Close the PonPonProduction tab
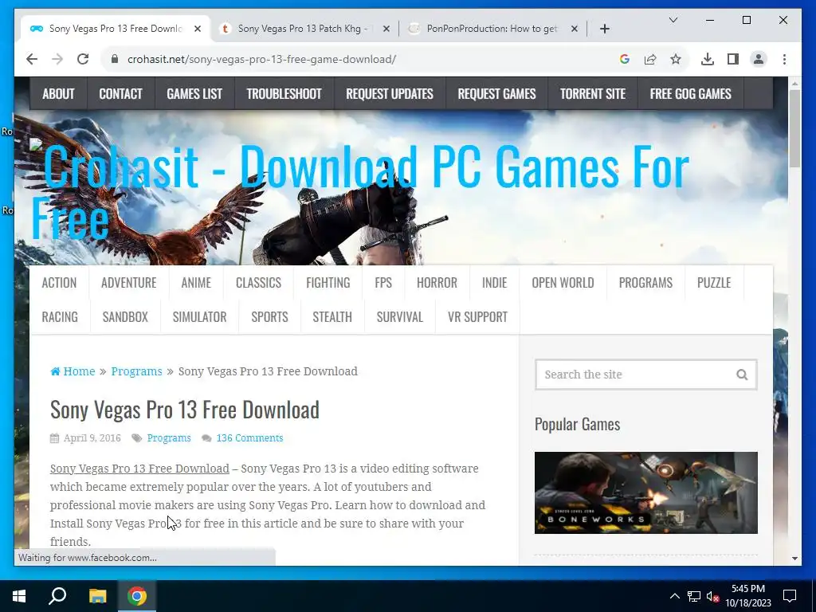Viewport: 816px width, 612px height. (574, 29)
